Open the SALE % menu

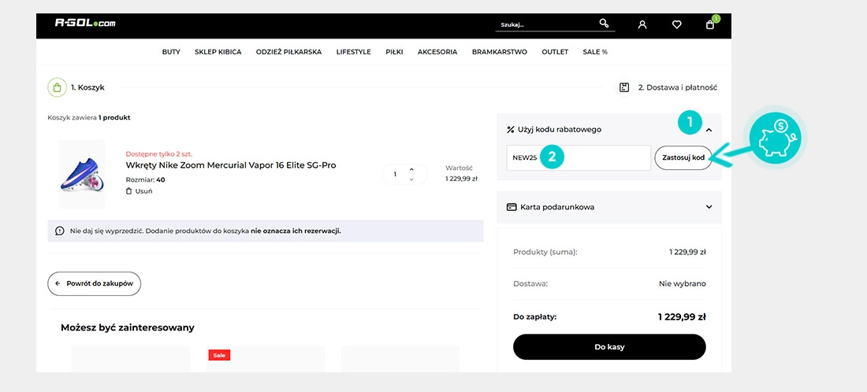pos(595,52)
